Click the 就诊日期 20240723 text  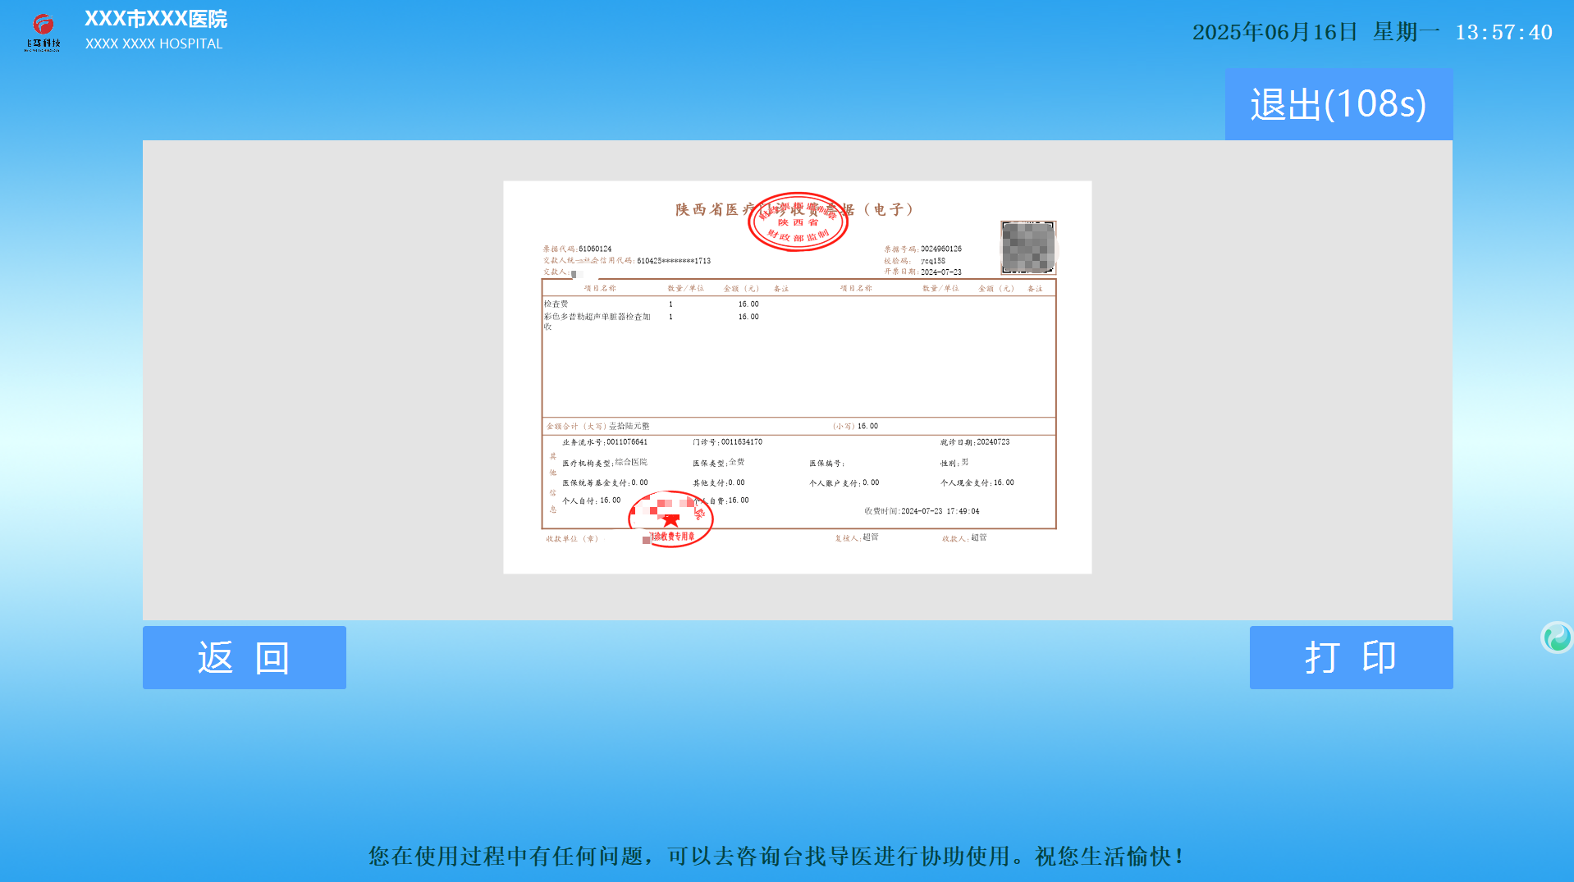click(975, 442)
